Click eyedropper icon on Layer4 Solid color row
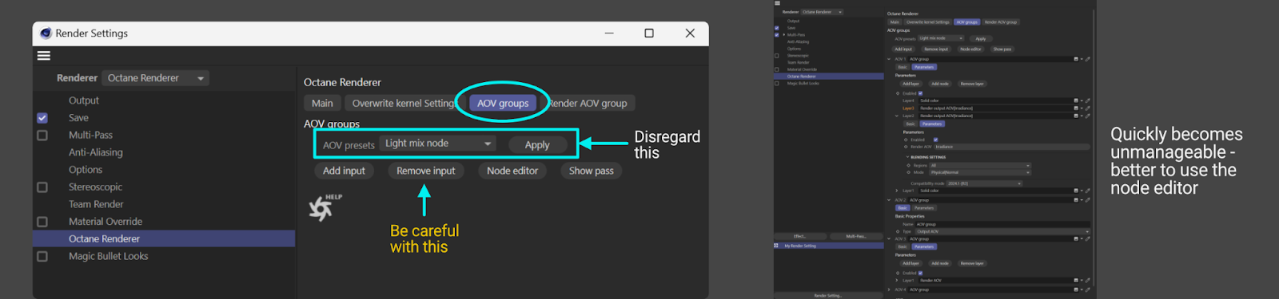Image resolution: width=1279 pixels, height=299 pixels. 1087,100
